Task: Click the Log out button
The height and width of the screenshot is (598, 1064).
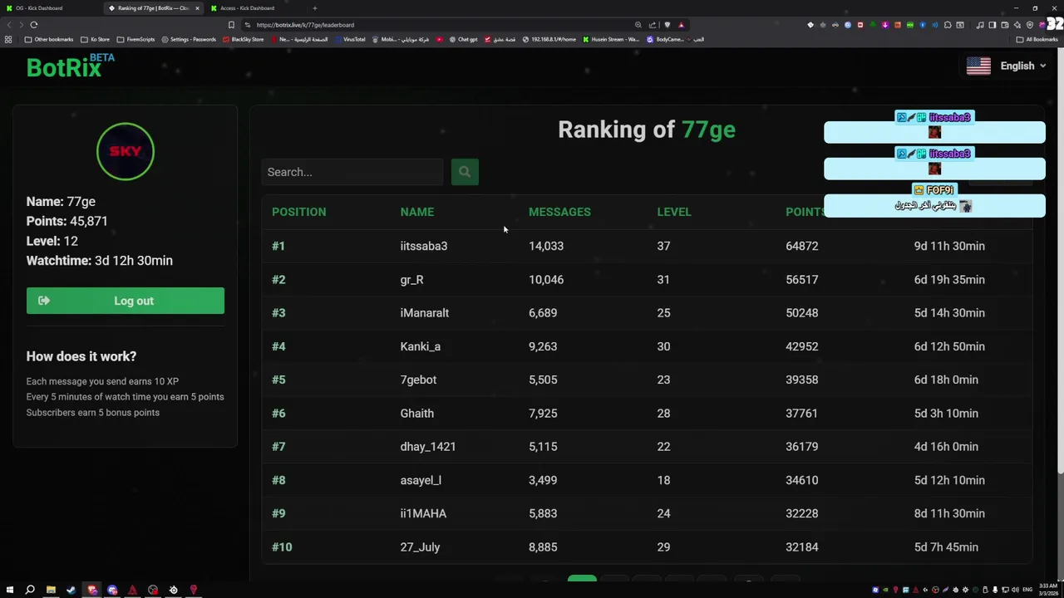Action: (126, 301)
